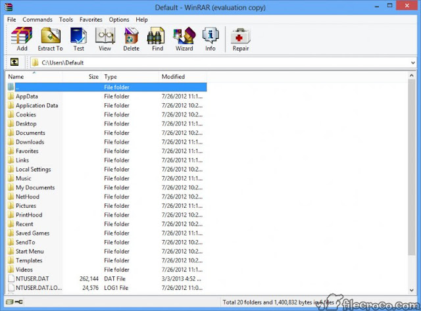Select the Start Menu folder name
Screen dimensions: 421x311
(x=30, y=251)
